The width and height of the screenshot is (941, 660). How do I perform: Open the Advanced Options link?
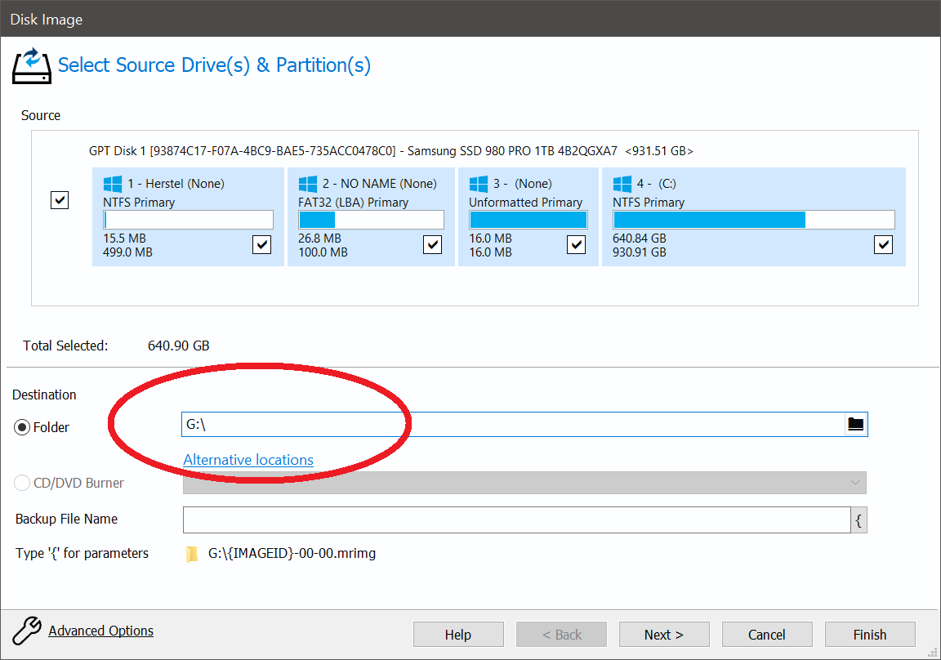pyautogui.click(x=100, y=631)
